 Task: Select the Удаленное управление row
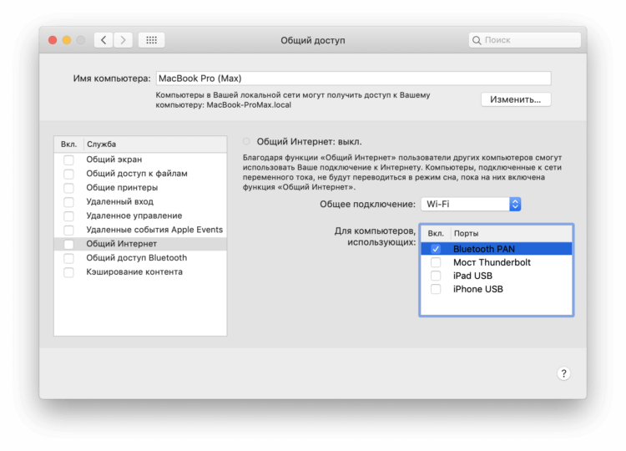[140, 215]
